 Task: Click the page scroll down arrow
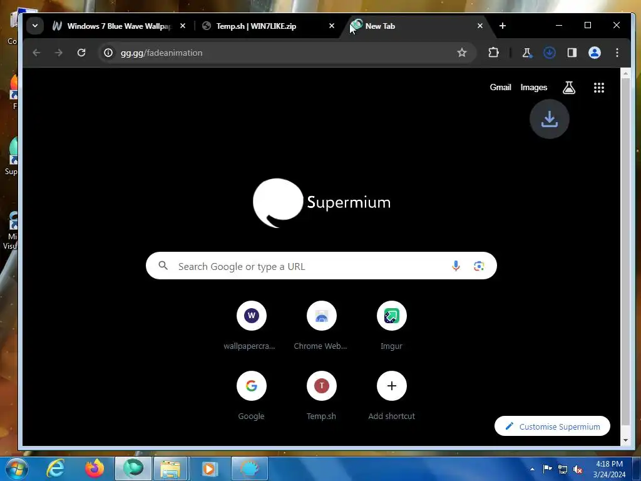625,440
